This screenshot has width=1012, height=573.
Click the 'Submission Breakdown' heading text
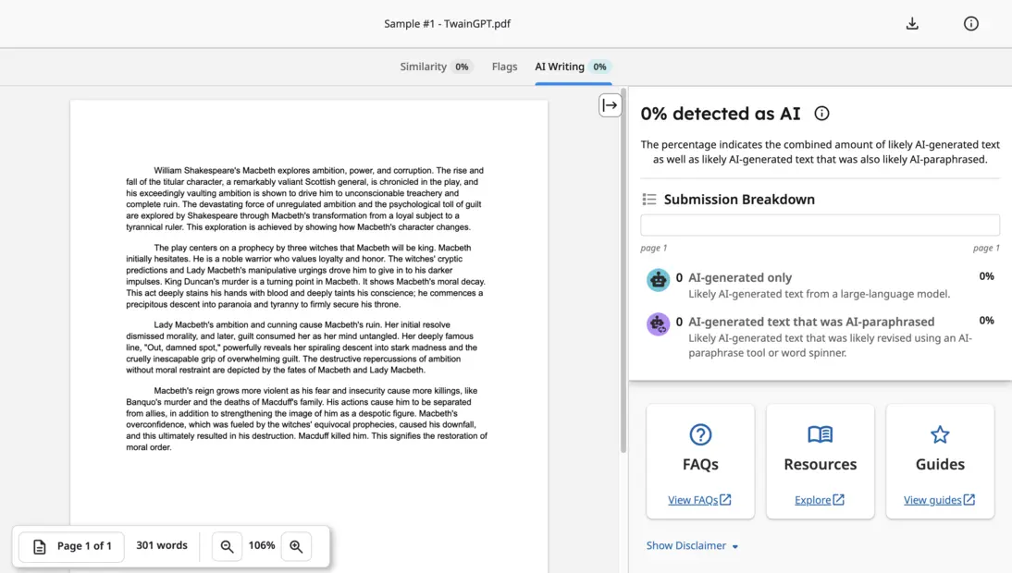coord(739,200)
